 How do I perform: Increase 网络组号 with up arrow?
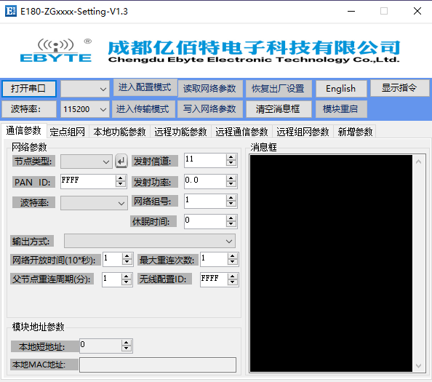[231, 198]
